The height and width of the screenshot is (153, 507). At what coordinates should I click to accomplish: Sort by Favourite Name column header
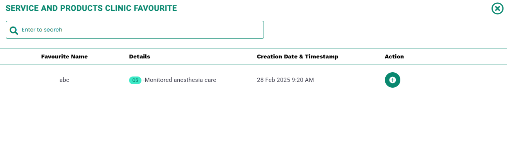(x=65, y=57)
